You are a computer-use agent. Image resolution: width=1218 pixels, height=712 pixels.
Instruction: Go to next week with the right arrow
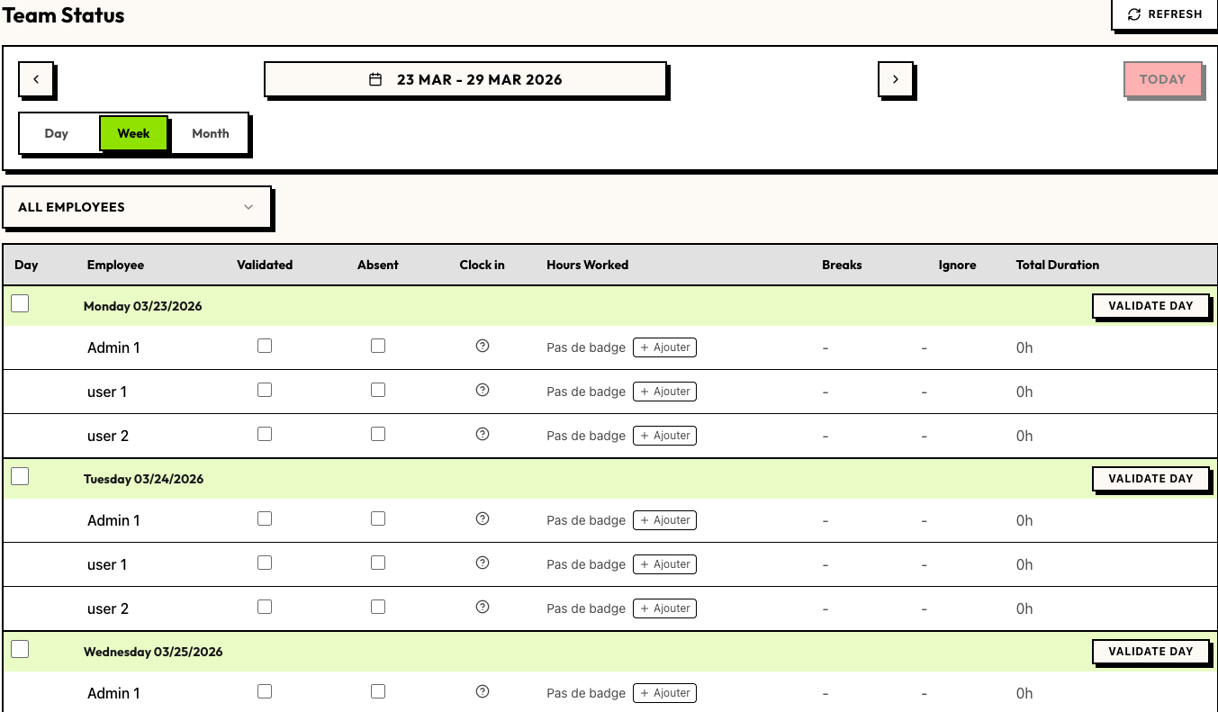pos(895,79)
